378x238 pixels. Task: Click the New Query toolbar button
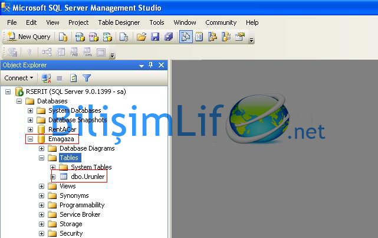[29, 37]
